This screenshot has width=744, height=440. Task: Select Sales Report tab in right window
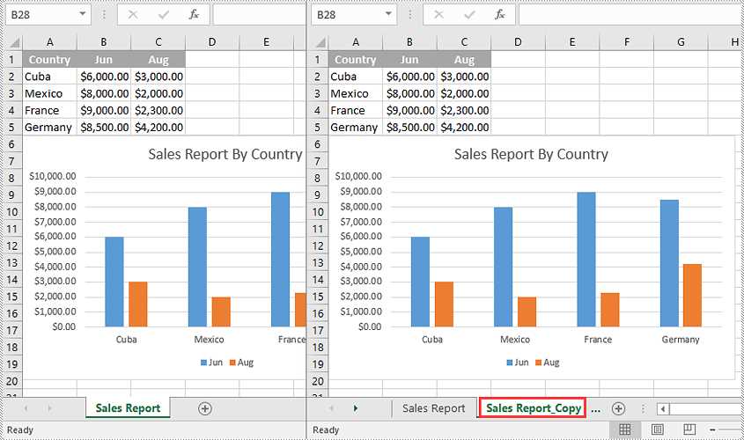click(x=434, y=408)
